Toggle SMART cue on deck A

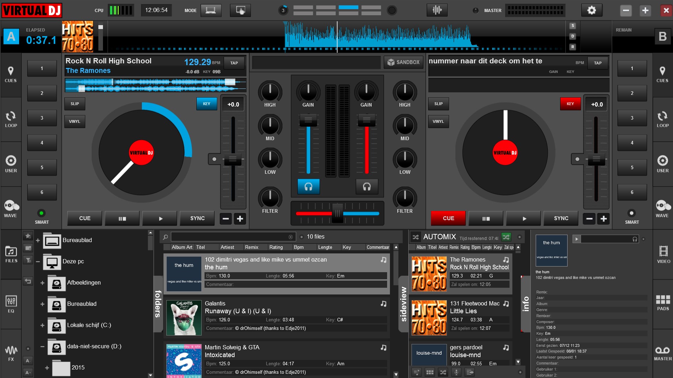[41, 213]
